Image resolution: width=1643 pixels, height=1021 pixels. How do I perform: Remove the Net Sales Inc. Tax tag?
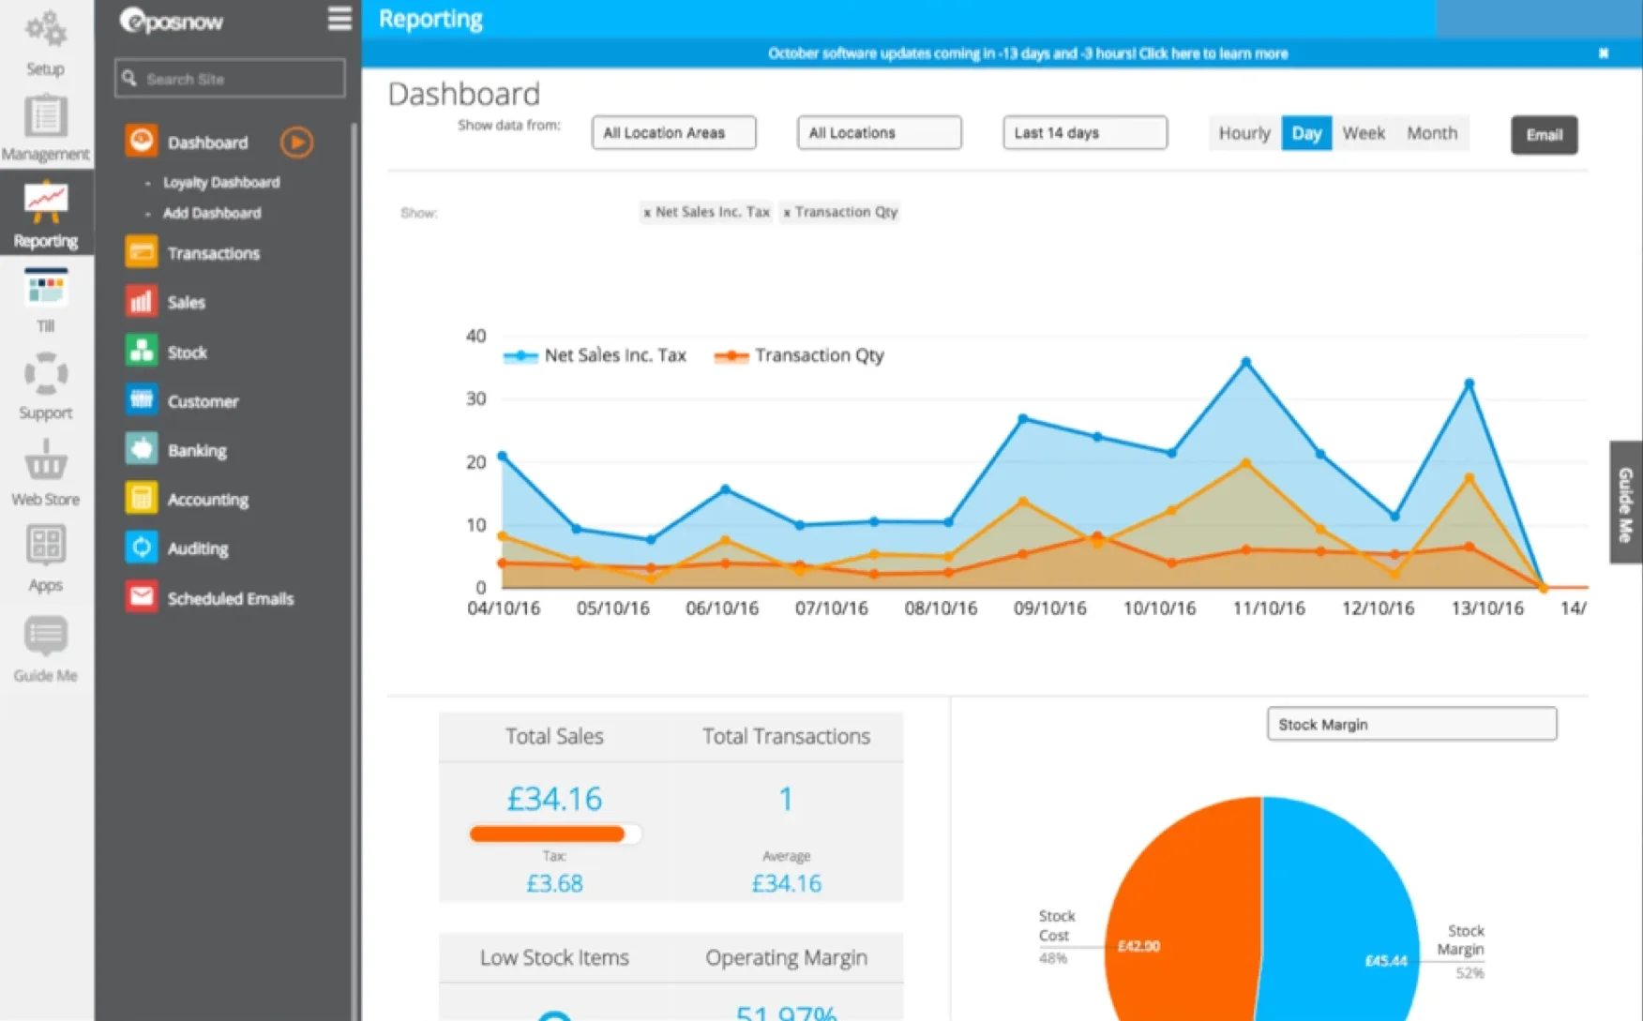click(647, 213)
